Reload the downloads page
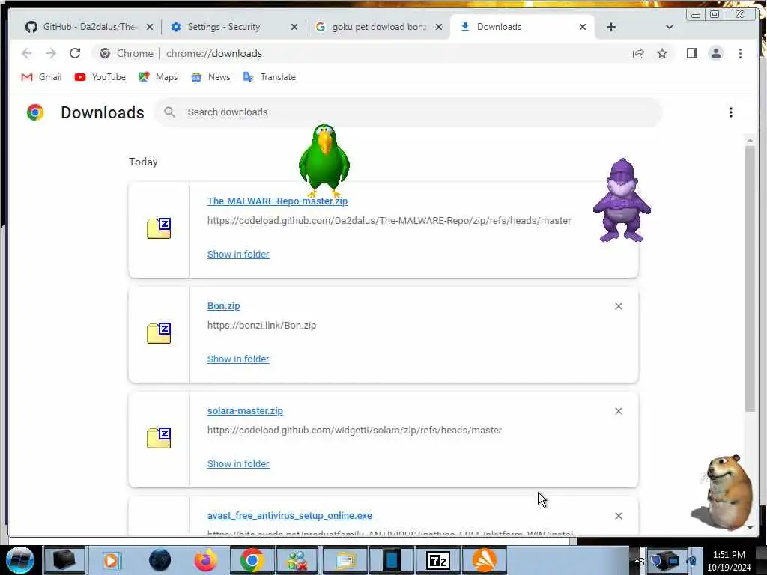 coord(75,53)
